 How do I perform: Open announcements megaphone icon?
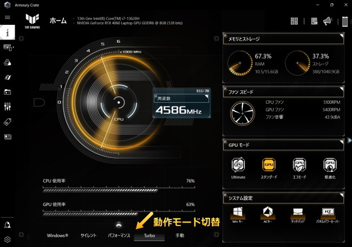coord(328,21)
